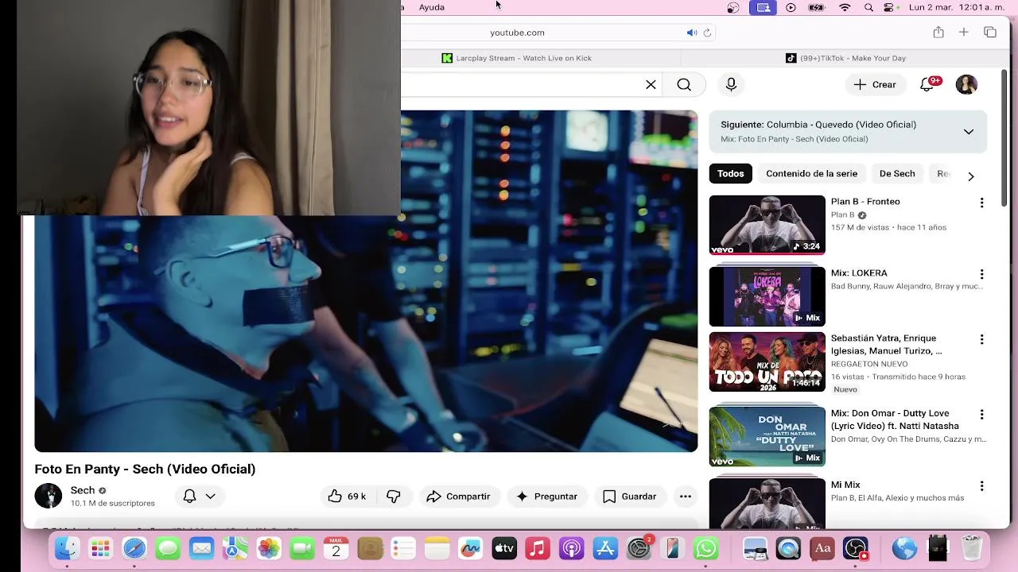The image size is (1018, 572).
Task: Click the screen sharing menu bar icon
Action: (763, 7)
